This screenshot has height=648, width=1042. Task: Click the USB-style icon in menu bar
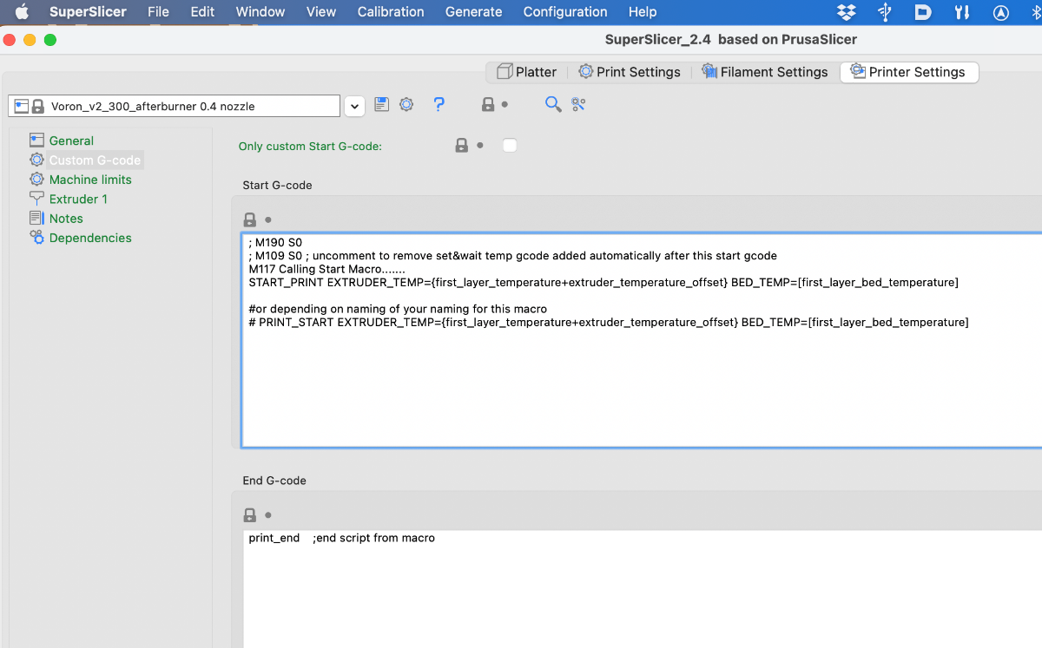(885, 12)
